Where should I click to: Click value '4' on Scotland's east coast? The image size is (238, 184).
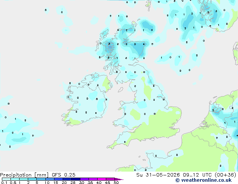[x=144, y=44]
